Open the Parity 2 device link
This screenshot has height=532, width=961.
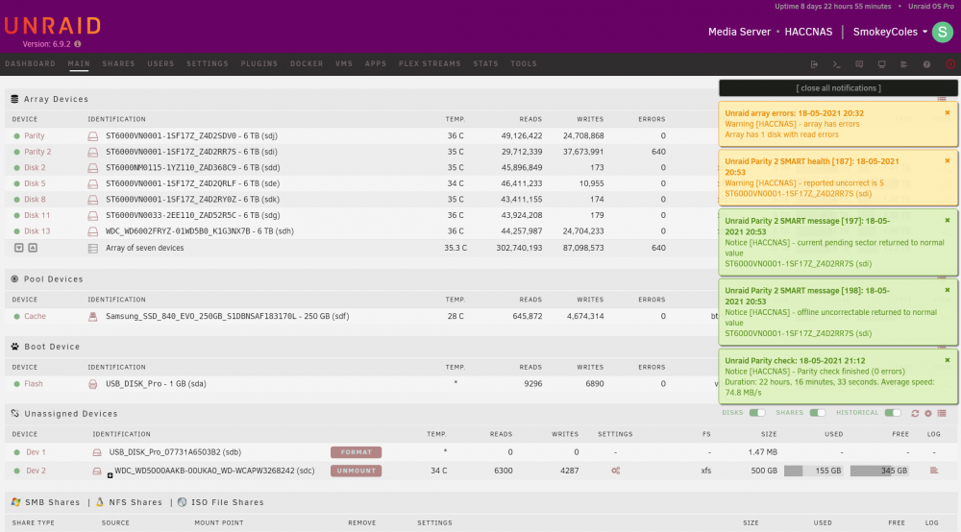[x=37, y=152]
